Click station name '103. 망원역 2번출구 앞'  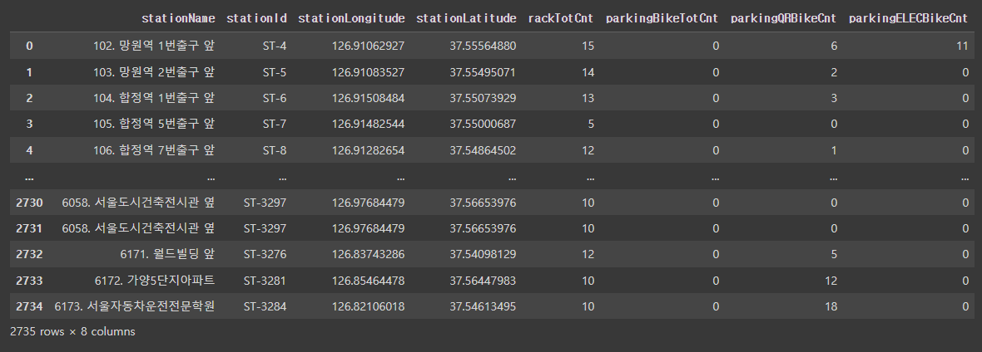pyautogui.click(x=153, y=72)
